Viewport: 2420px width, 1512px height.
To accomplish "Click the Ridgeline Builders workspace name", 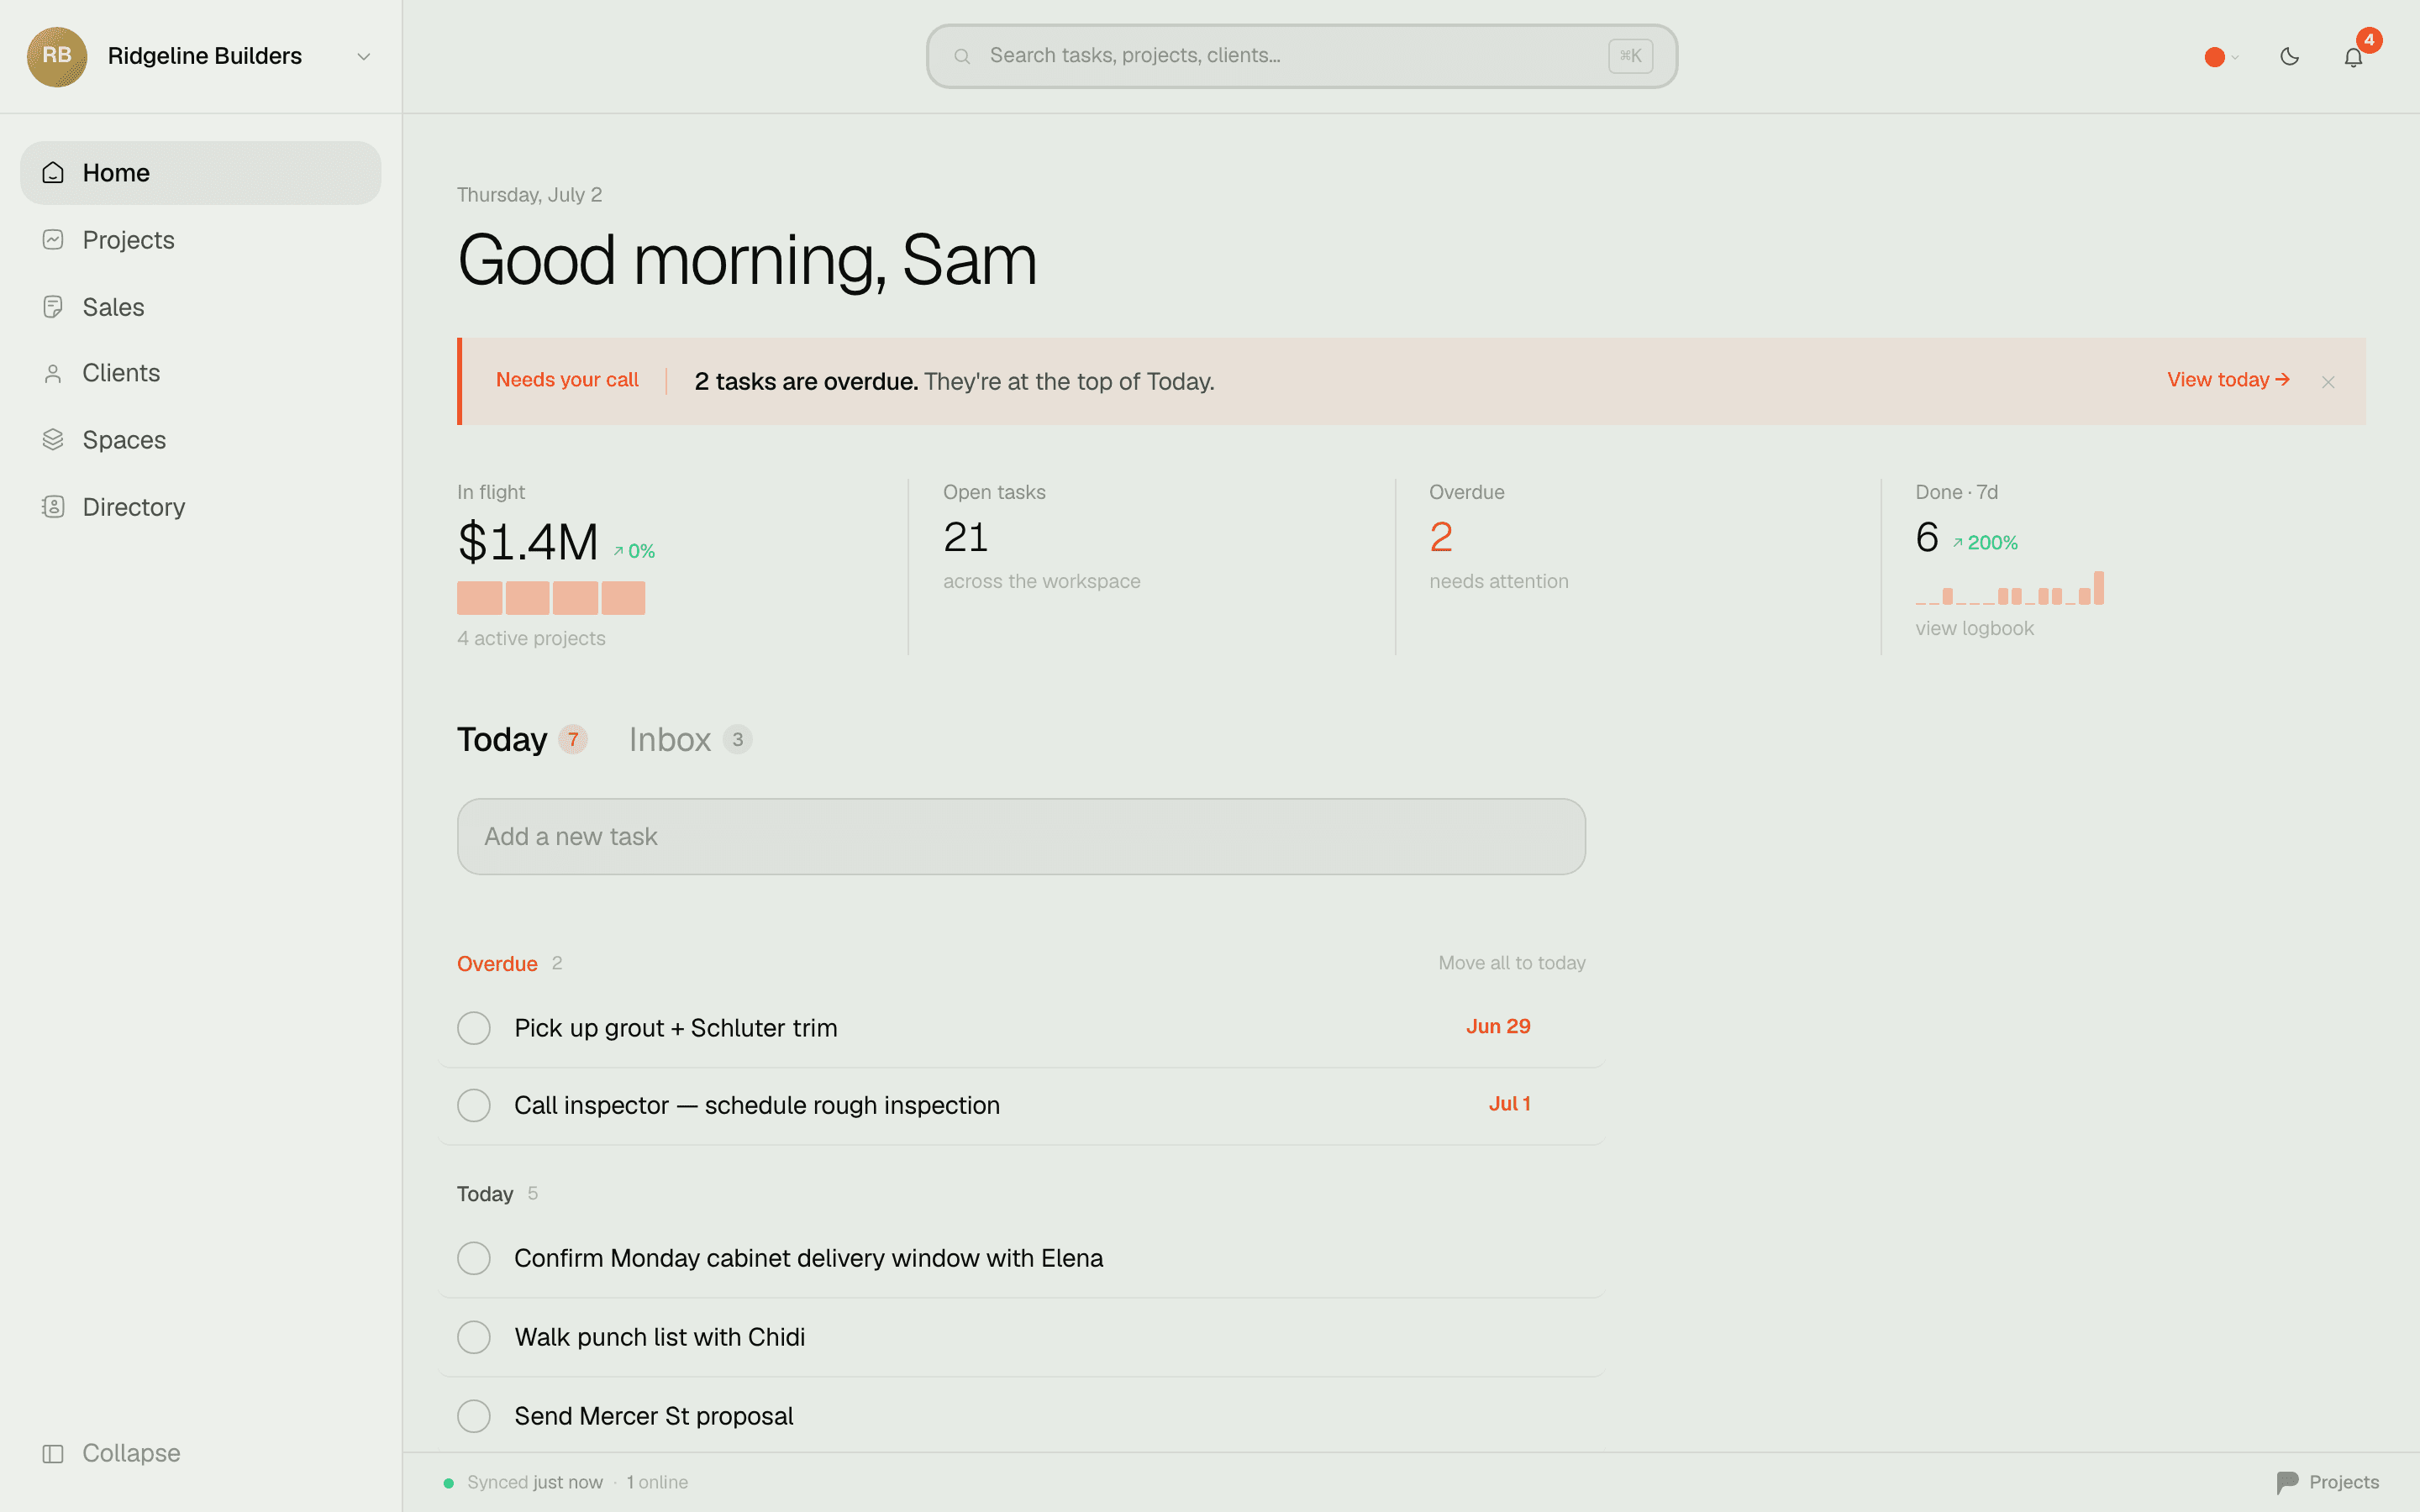I will click(205, 56).
